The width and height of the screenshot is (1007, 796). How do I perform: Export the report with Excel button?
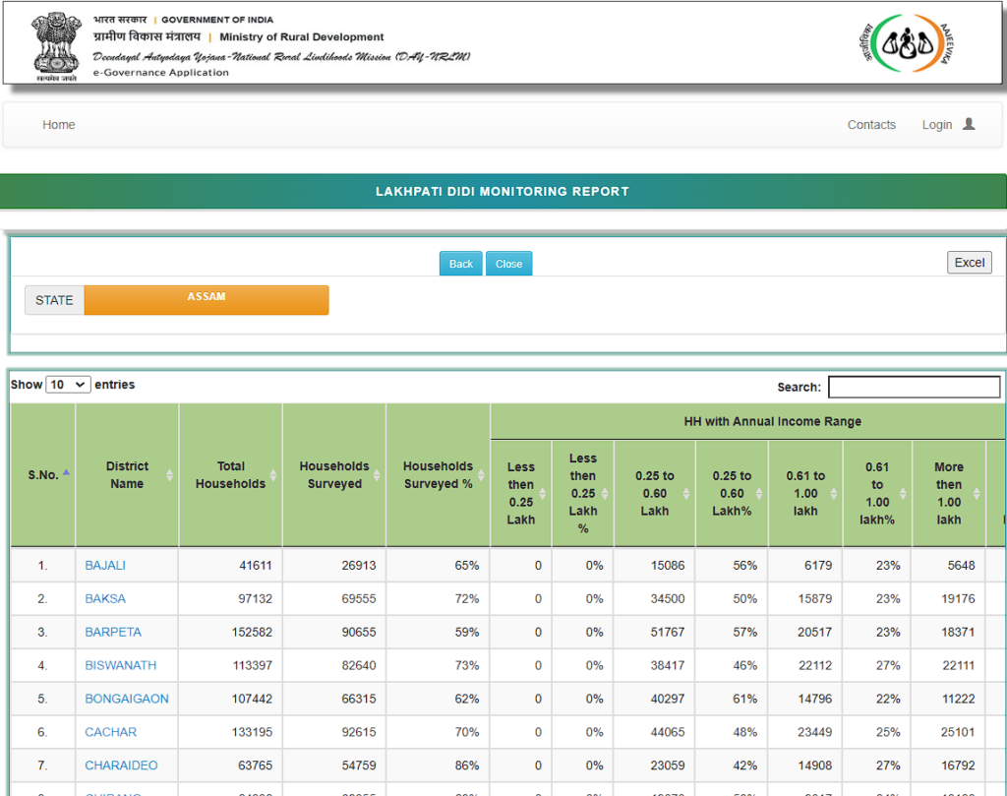(x=969, y=262)
